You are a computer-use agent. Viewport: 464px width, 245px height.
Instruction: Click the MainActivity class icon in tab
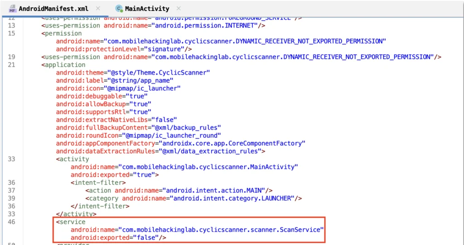tap(119, 9)
